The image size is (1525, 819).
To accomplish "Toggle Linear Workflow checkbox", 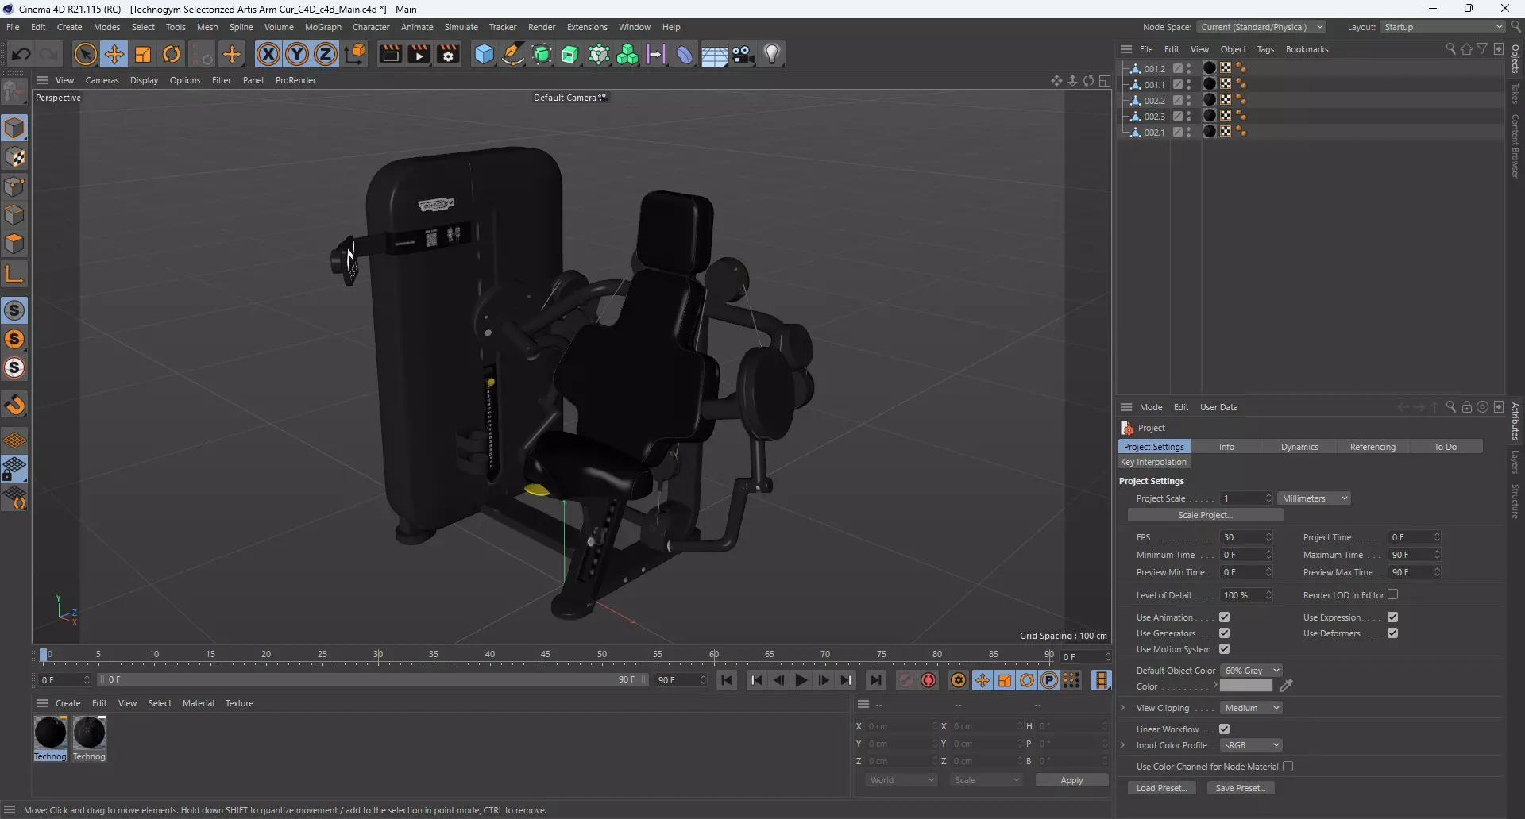I will click(x=1224, y=729).
